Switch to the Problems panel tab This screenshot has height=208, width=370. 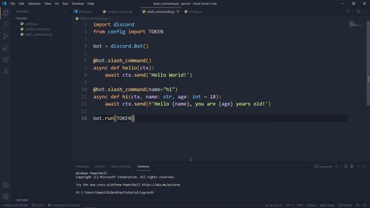pyautogui.click(x=83, y=166)
